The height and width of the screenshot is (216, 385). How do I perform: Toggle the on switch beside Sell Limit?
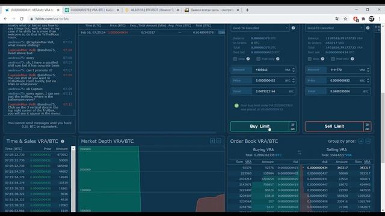[x=368, y=127]
